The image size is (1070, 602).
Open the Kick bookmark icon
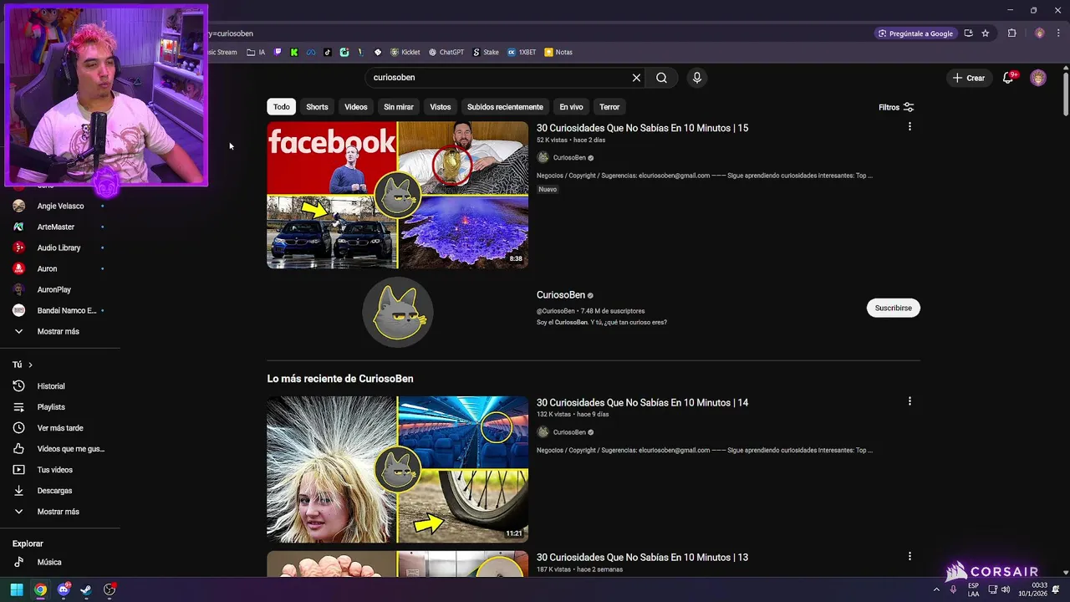pos(294,52)
